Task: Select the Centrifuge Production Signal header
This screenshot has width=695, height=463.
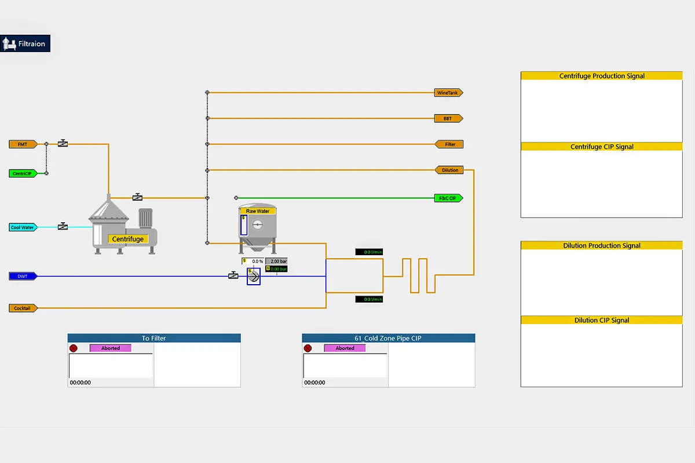Action: tap(602, 76)
